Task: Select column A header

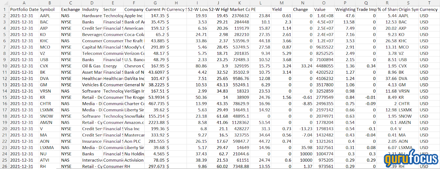Action: tap(24, 3)
